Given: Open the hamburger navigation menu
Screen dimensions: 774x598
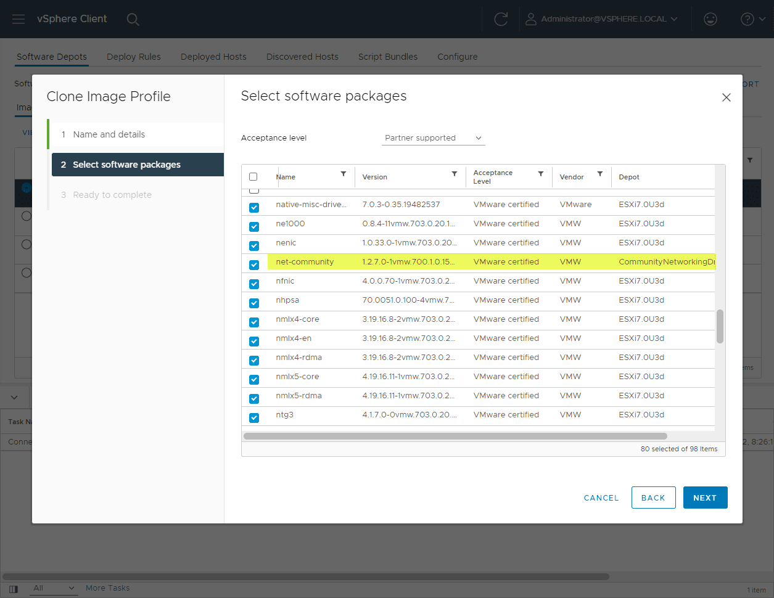Looking at the screenshot, I should coord(19,19).
